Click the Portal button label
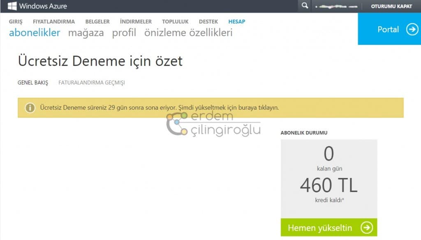This screenshot has height=240, width=421. tap(388, 29)
